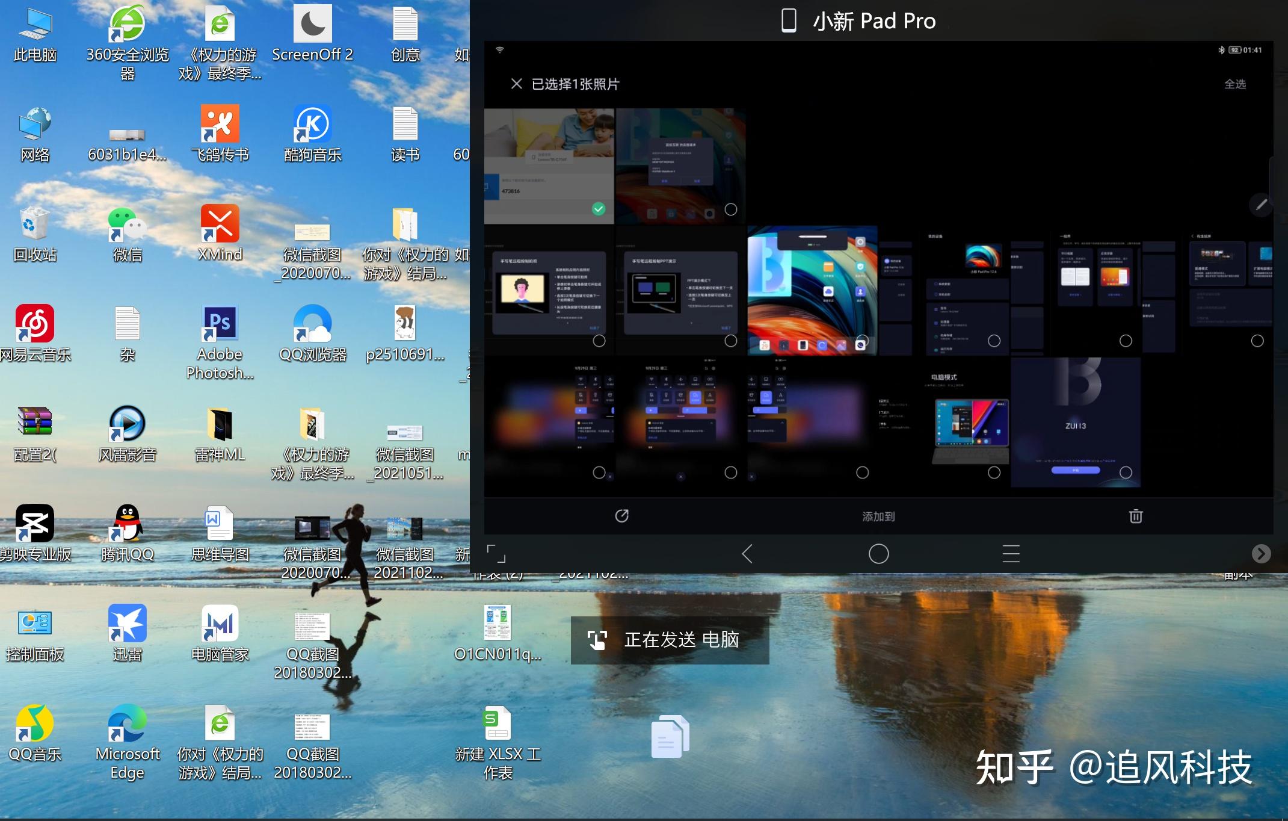This screenshot has width=1288, height=821.
Task: Click the 正在发送 电脑 transfer notification
Action: point(670,640)
